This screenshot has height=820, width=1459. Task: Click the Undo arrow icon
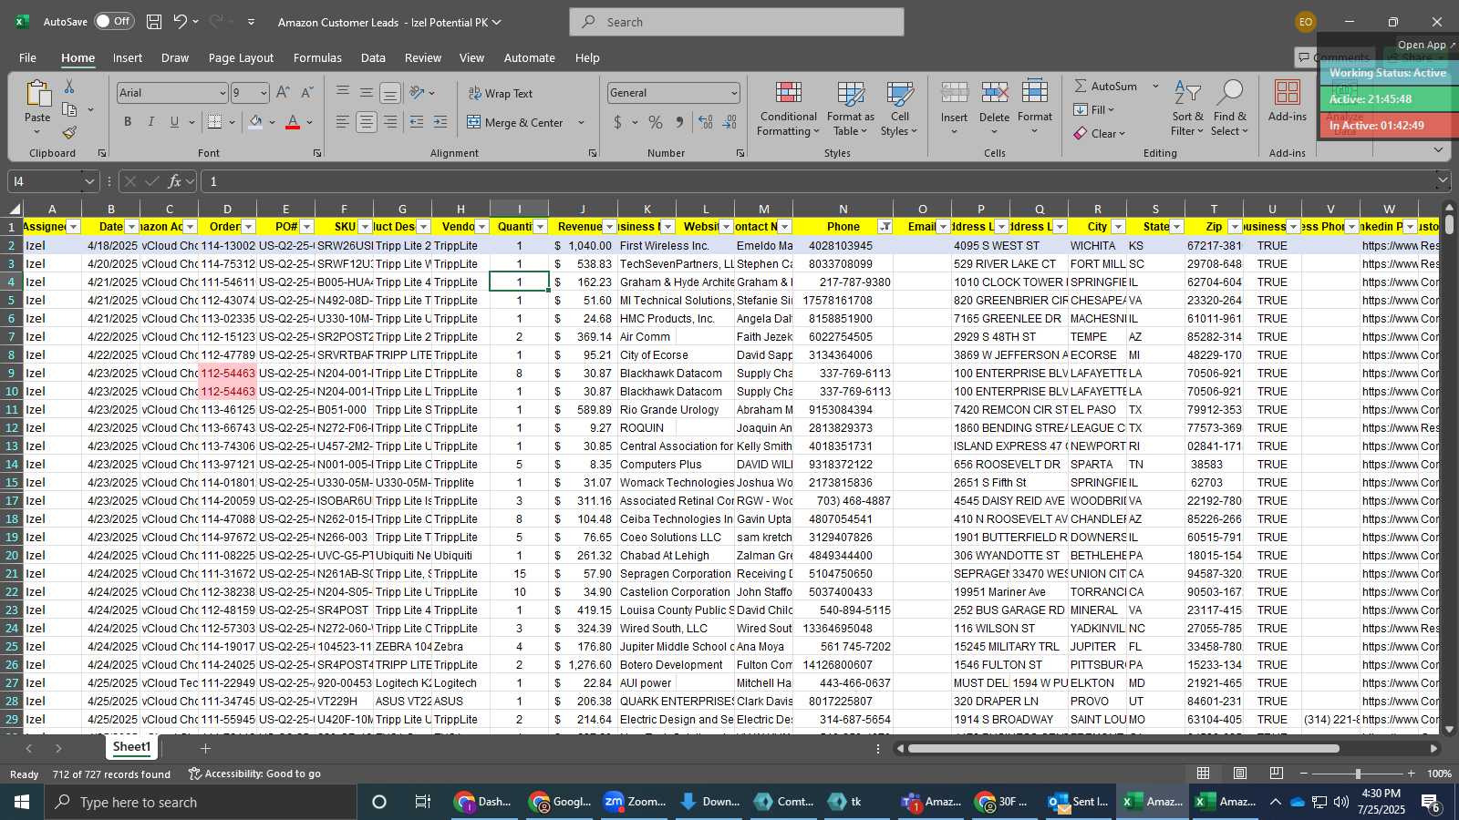pos(181,22)
